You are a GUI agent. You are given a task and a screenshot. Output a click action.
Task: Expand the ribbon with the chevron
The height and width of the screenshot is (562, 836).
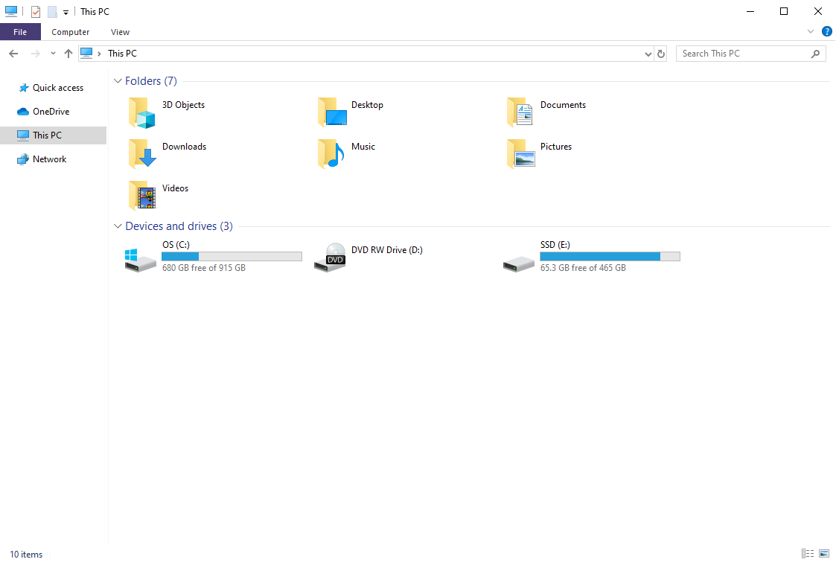(x=811, y=32)
